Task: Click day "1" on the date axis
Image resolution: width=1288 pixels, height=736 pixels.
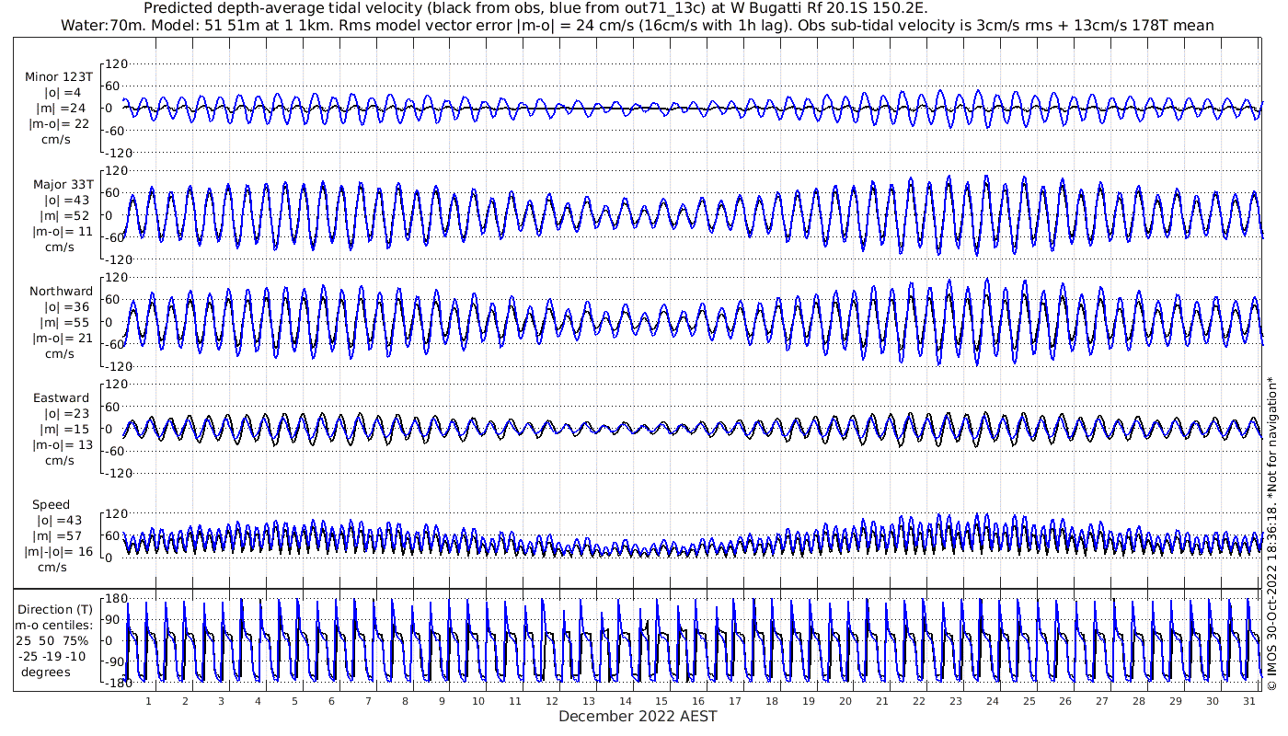Action: coord(148,701)
